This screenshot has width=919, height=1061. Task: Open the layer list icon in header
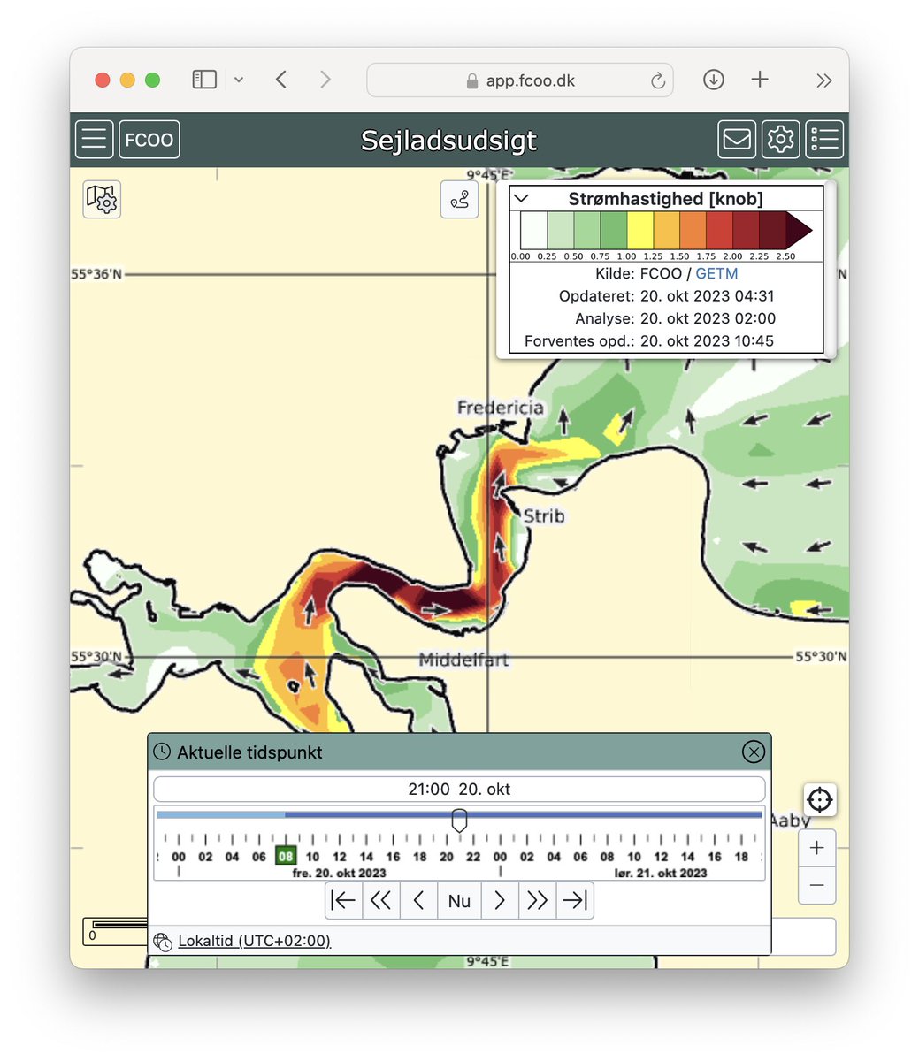coord(824,140)
